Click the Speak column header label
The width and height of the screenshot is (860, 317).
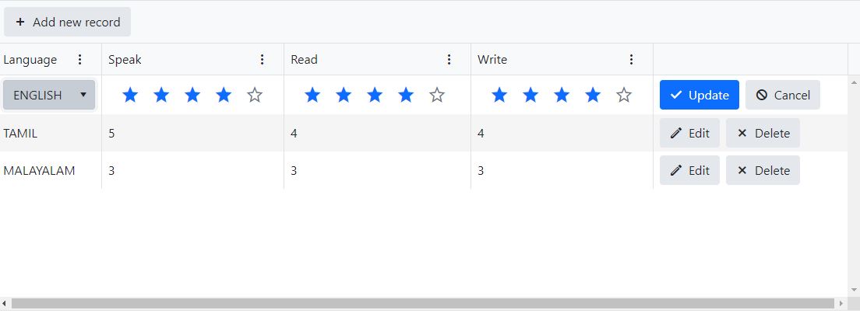click(125, 60)
